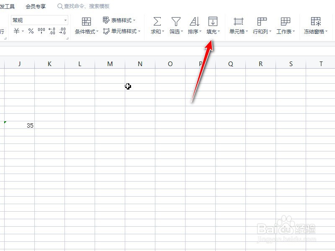Click the Sort (排序) icon
Viewport: 335px width, 251px height.
tap(195, 21)
